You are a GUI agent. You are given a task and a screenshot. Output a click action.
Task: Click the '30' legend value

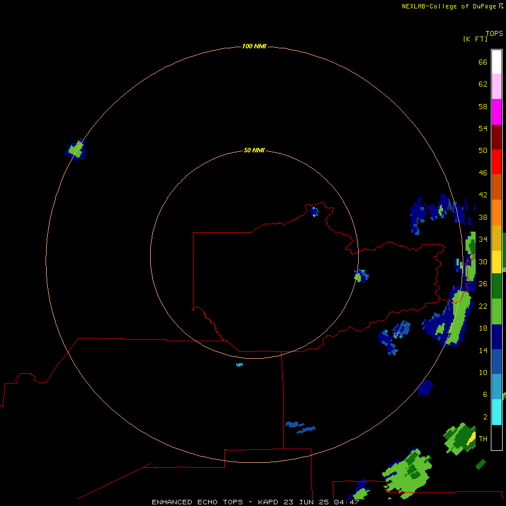(x=483, y=261)
